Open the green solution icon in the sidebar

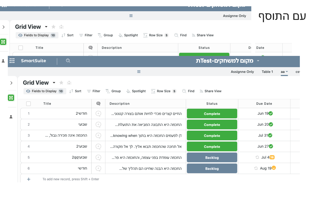point(11,97)
